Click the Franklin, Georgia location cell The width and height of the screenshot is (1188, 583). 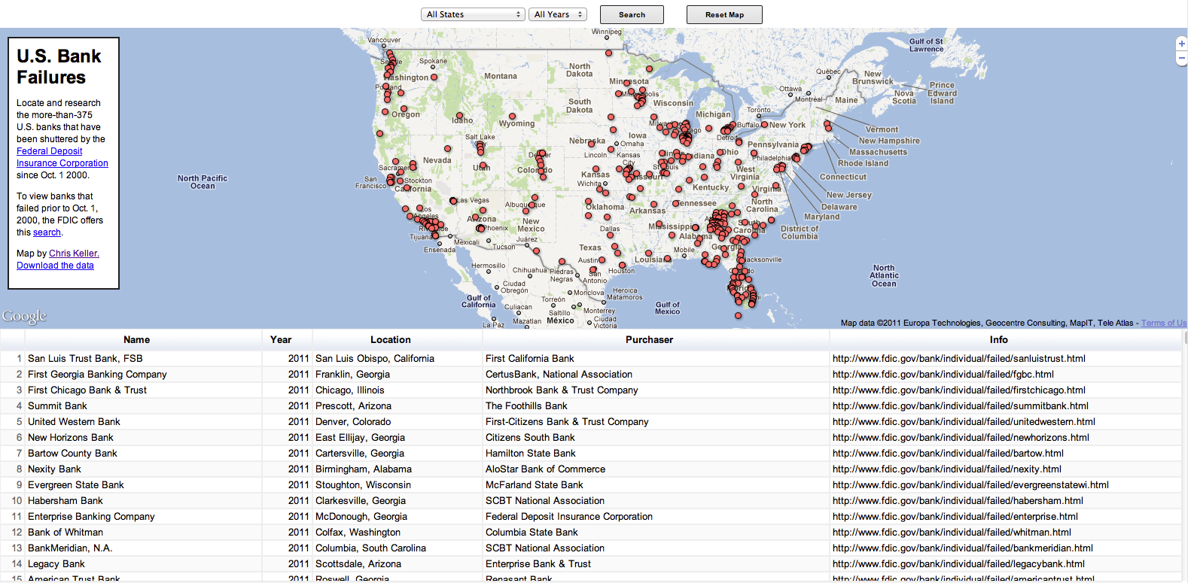point(352,375)
